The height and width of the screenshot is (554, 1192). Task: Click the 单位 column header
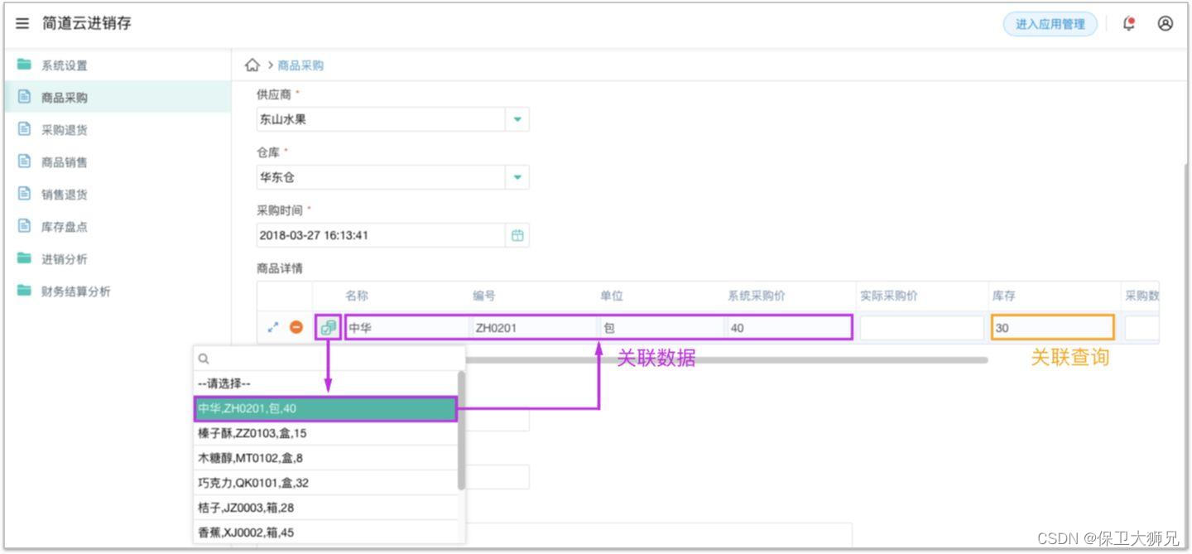(x=612, y=296)
